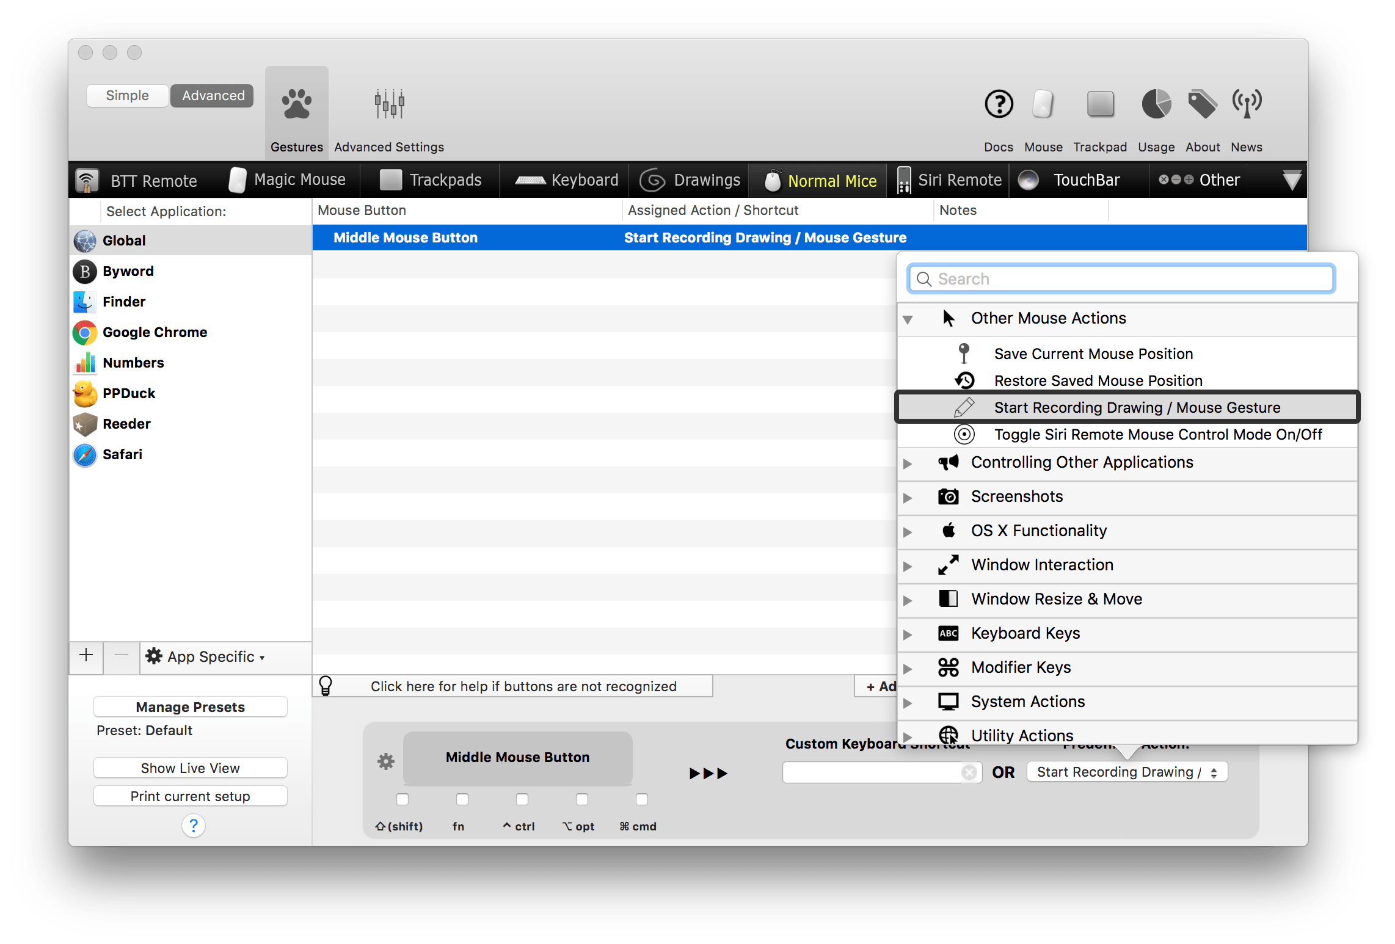Open the News antenna icon
Viewport: 1395px width, 944px height.
(x=1246, y=104)
